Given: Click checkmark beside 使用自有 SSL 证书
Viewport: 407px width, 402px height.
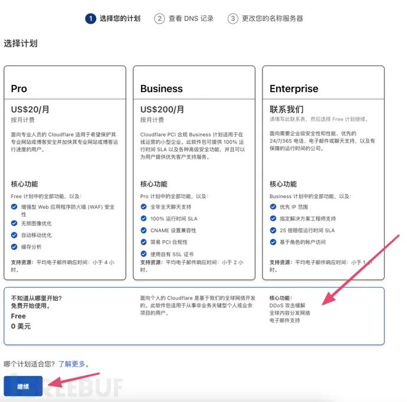Looking at the screenshot, I should point(143,253).
